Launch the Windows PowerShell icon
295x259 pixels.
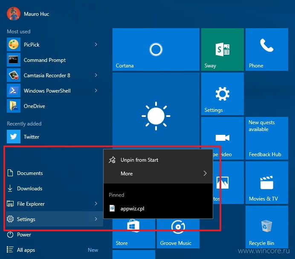pos(14,90)
